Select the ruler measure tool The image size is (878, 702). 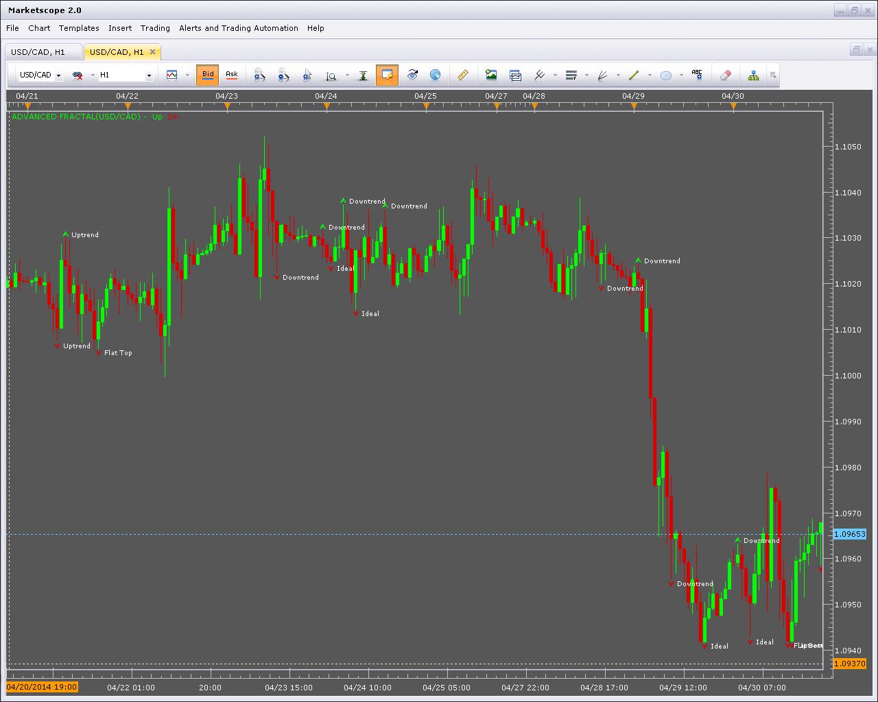click(x=463, y=75)
